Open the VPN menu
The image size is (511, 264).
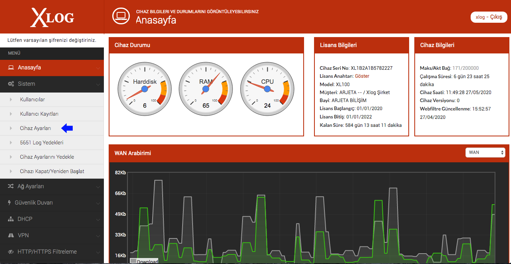click(52, 235)
